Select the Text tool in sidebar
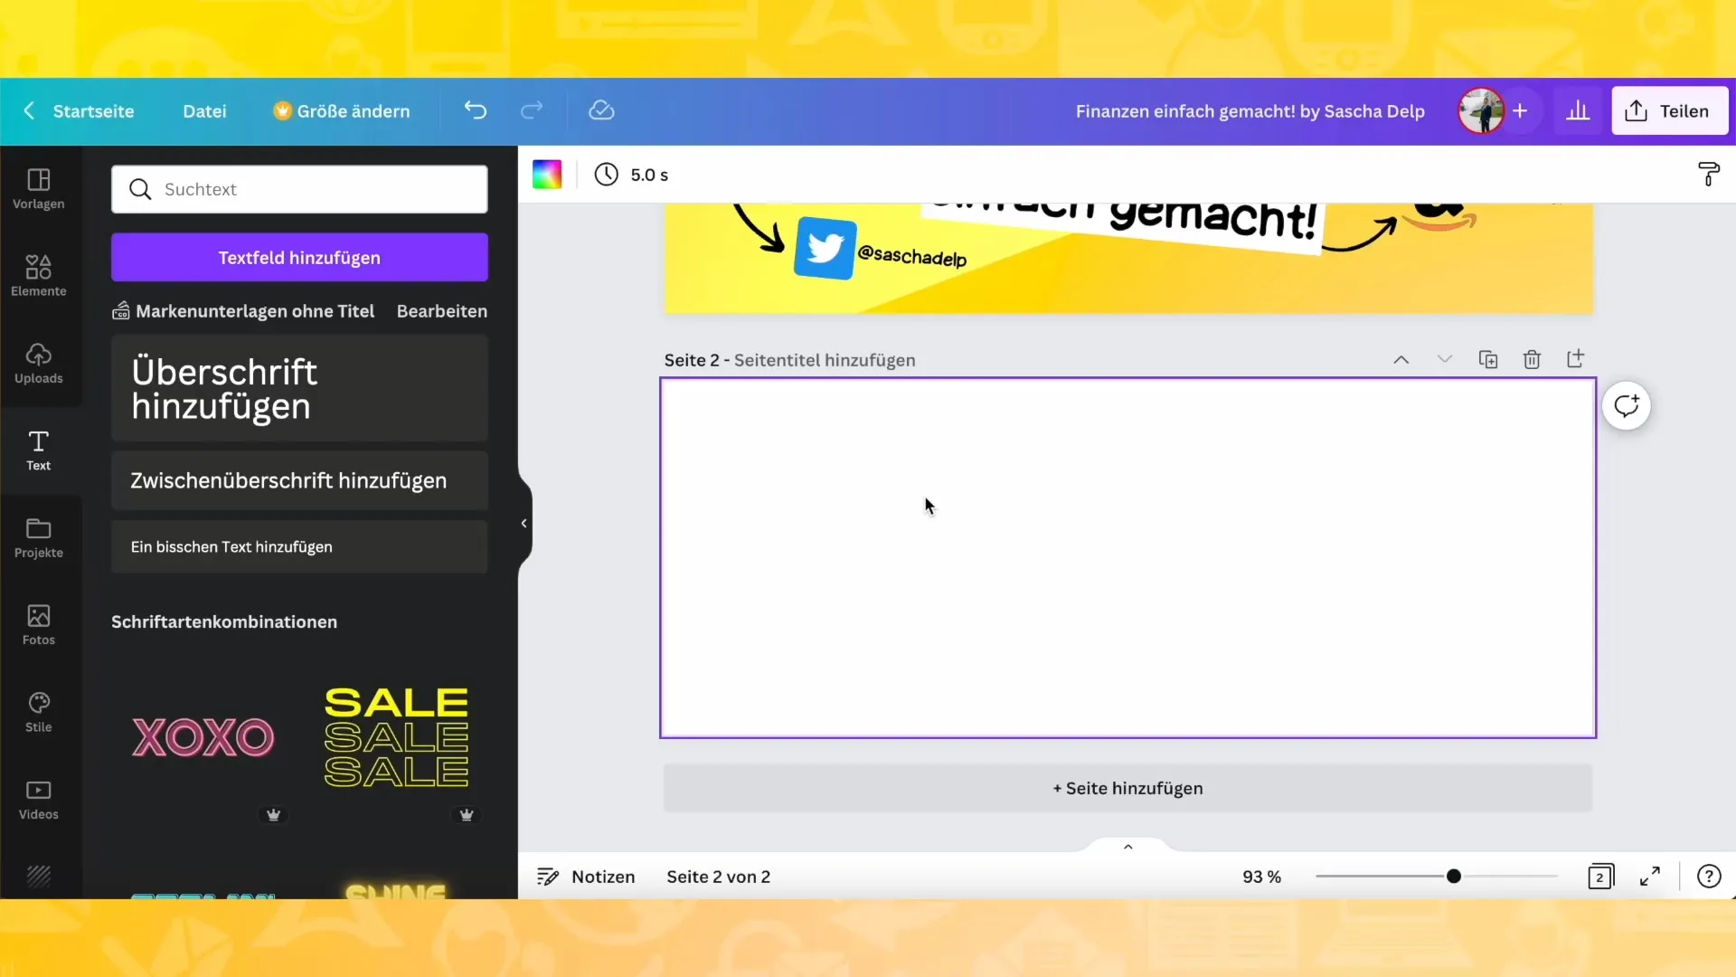The width and height of the screenshot is (1736, 977). (38, 449)
